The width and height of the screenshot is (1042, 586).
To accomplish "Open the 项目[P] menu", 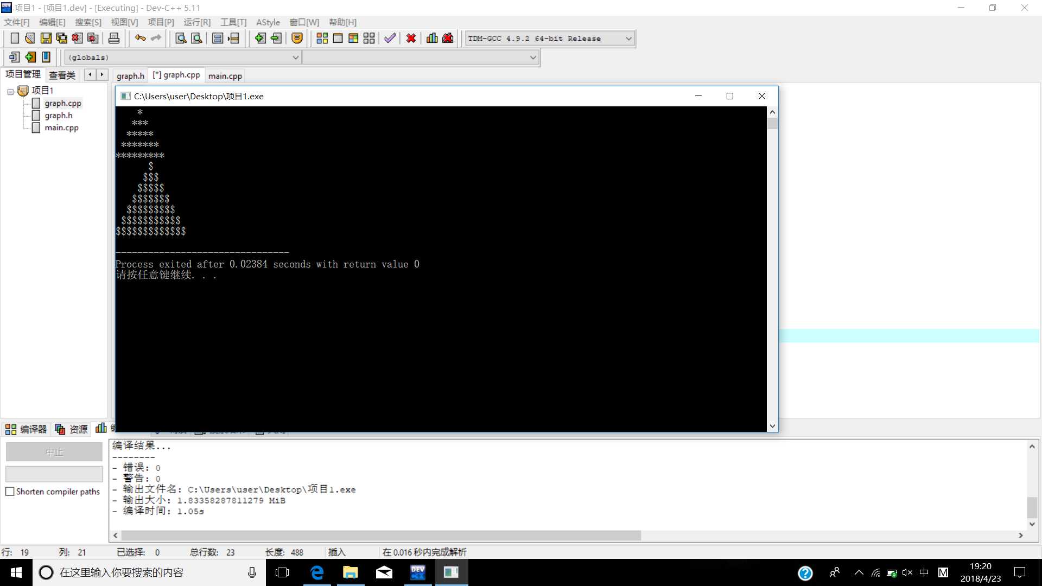I will point(161,22).
